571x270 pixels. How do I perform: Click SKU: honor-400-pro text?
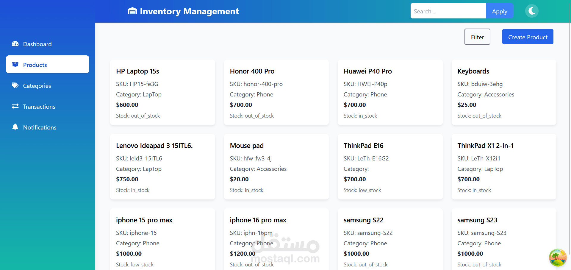click(256, 84)
